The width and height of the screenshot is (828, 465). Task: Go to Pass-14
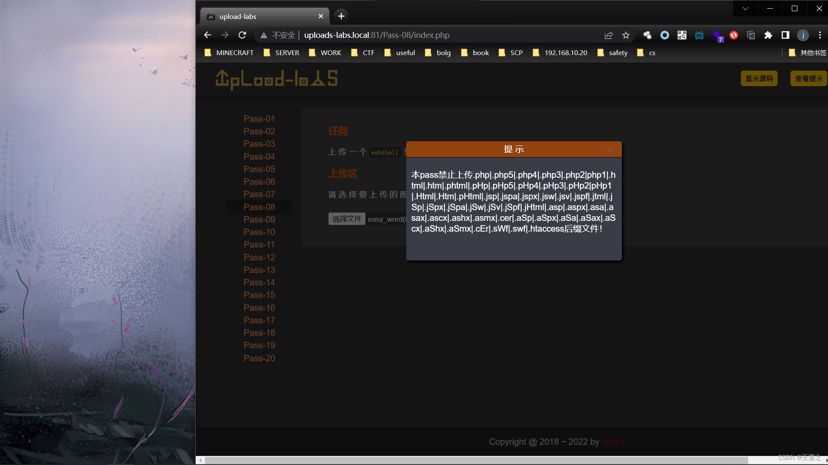pyautogui.click(x=259, y=282)
